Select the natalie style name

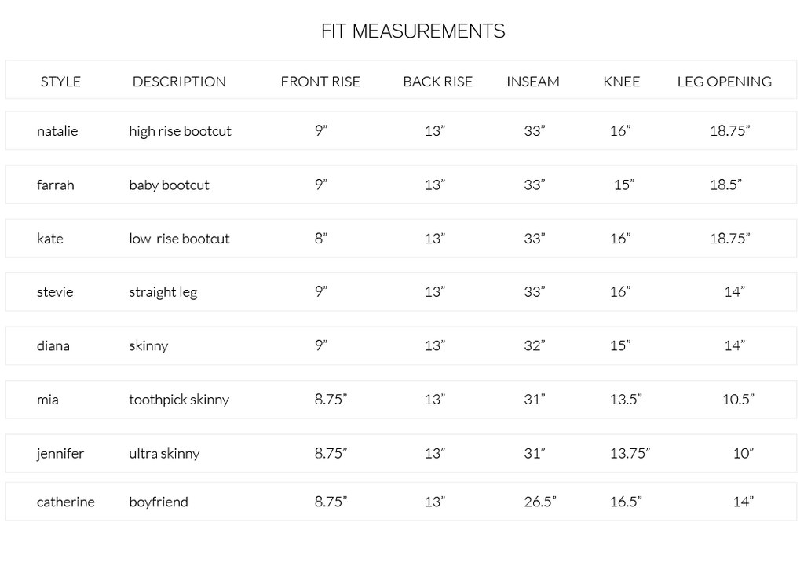point(57,131)
